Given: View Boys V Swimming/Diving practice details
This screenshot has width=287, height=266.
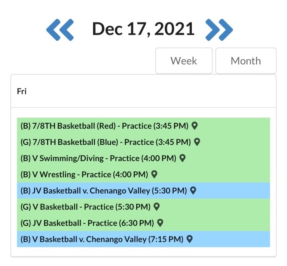Looking at the screenshot, I should tap(98, 158).
